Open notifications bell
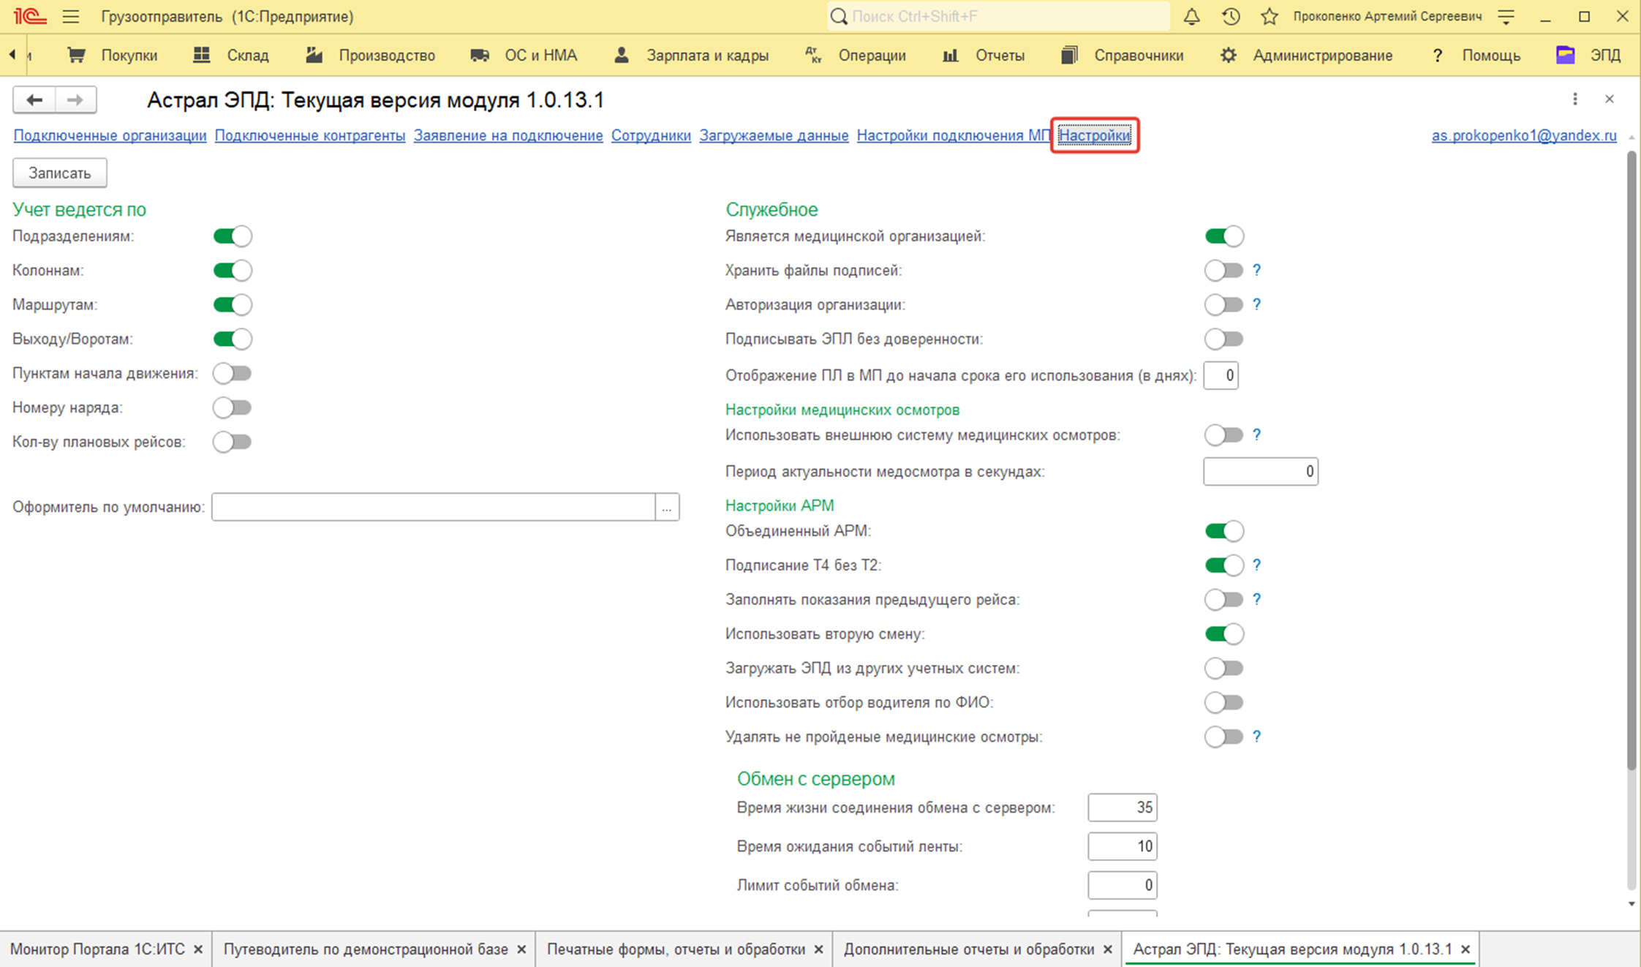 coord(1191,16)
